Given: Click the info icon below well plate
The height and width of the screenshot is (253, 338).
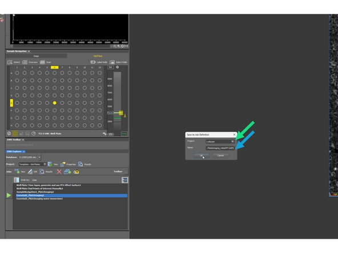Looking at the screenshot, I should coord(9,133).
